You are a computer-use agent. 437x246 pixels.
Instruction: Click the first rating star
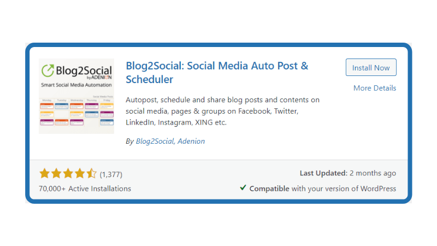coord(44,174)
